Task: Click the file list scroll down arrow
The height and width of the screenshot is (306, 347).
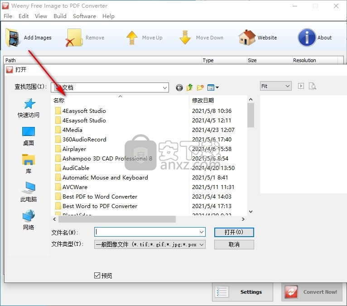Action: 251,212
